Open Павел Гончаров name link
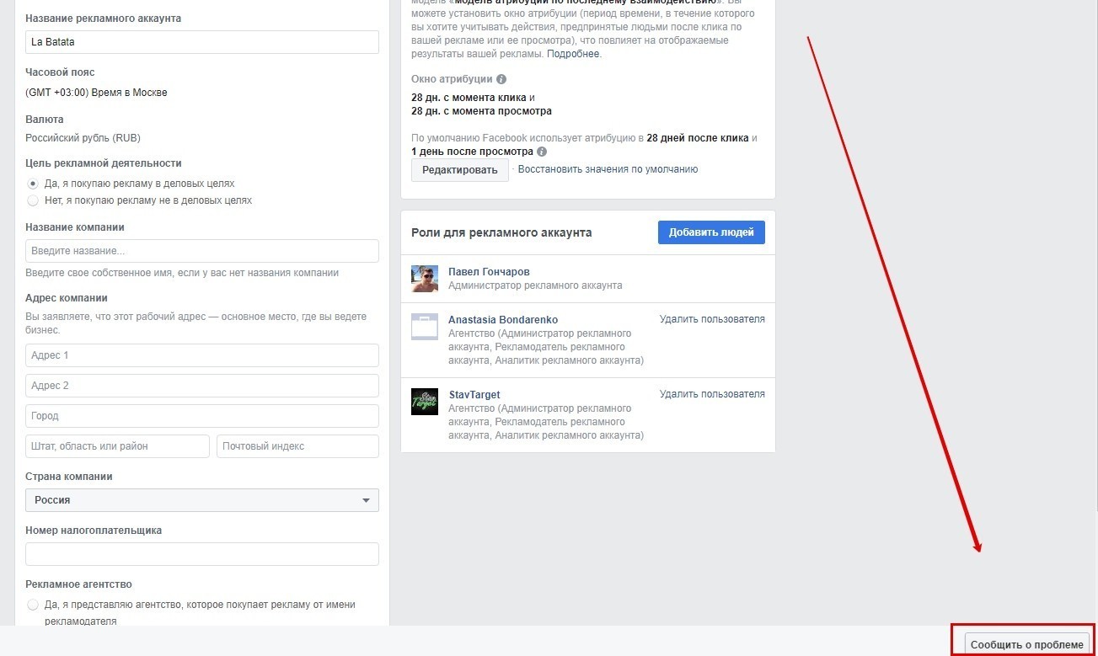This screenshot has width=1098, height=656. 489,272
